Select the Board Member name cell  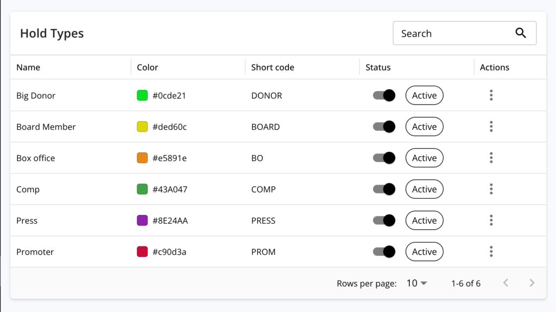[46, 127]
